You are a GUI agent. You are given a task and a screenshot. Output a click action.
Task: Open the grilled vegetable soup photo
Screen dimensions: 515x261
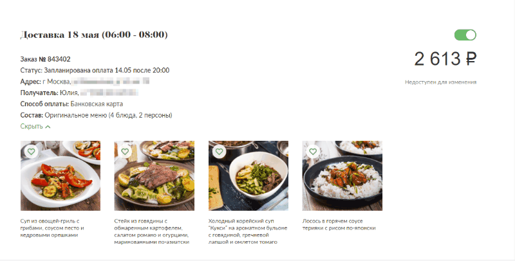pos(61,175)
